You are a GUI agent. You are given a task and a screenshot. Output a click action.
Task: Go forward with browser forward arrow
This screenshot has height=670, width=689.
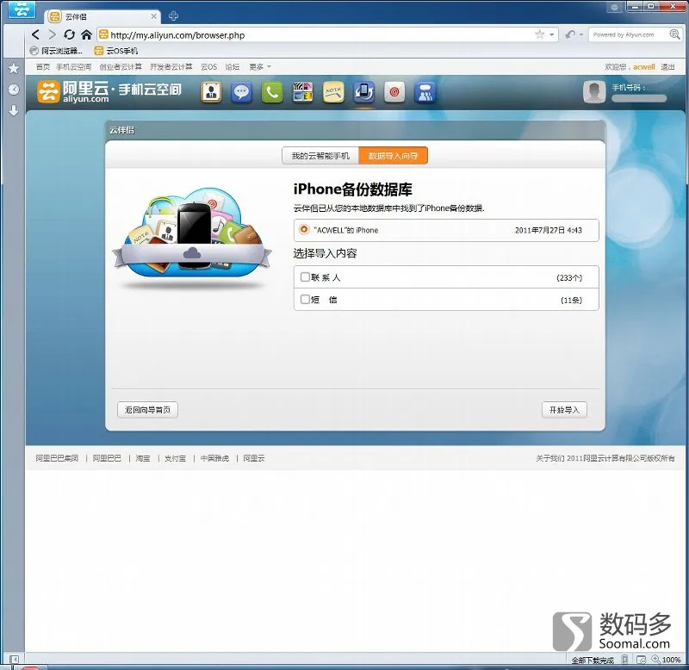[53, 34]
